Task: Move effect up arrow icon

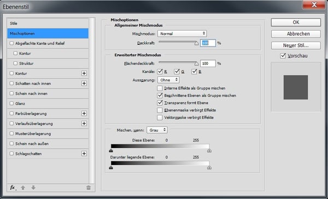Action: click(x=23, y=188)
